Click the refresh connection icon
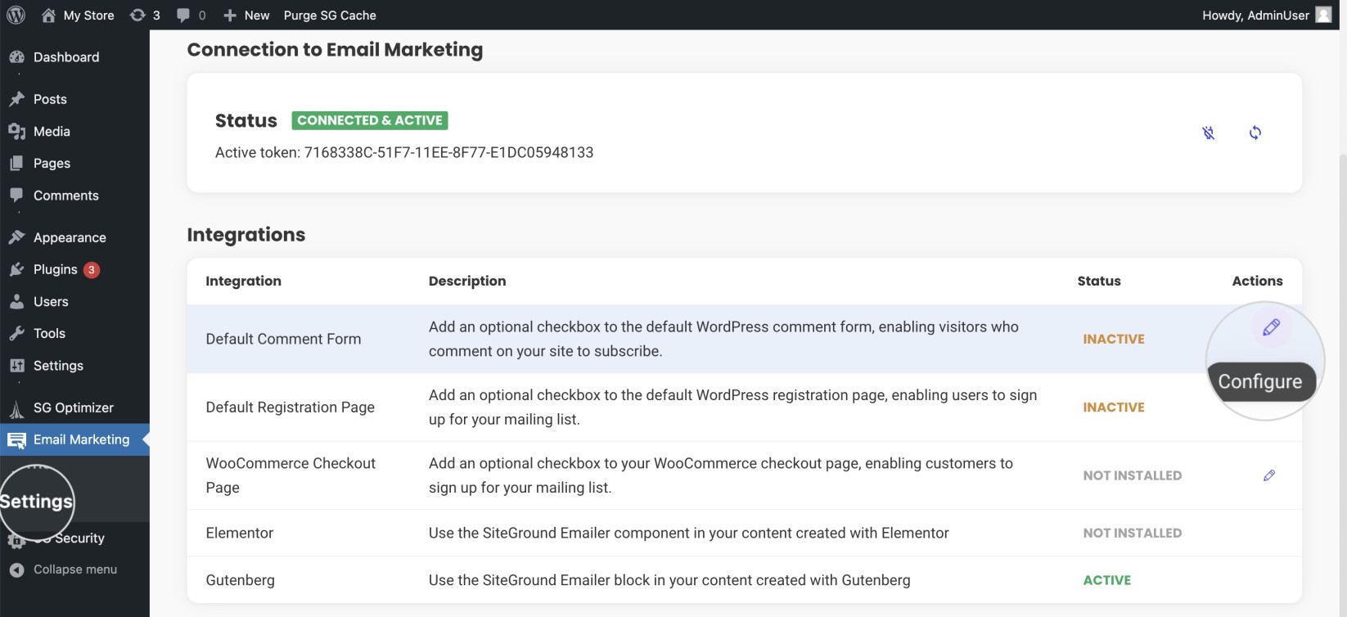This screenshot has height=617, width=1347. coord(1255,133)
